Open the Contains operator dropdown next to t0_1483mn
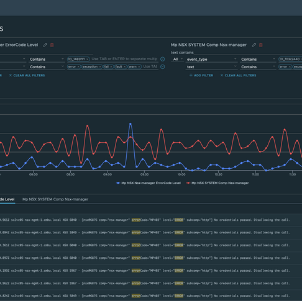The image size is (302, 301). click(x=47, y=60)
